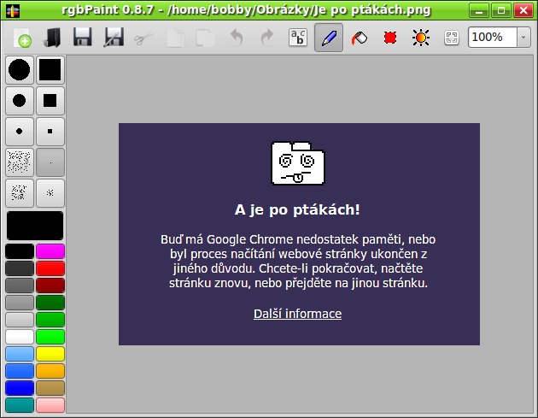Screen dimensions: 538x418
Task: Select the abc text tool
Action: click(x=298, y=38)
